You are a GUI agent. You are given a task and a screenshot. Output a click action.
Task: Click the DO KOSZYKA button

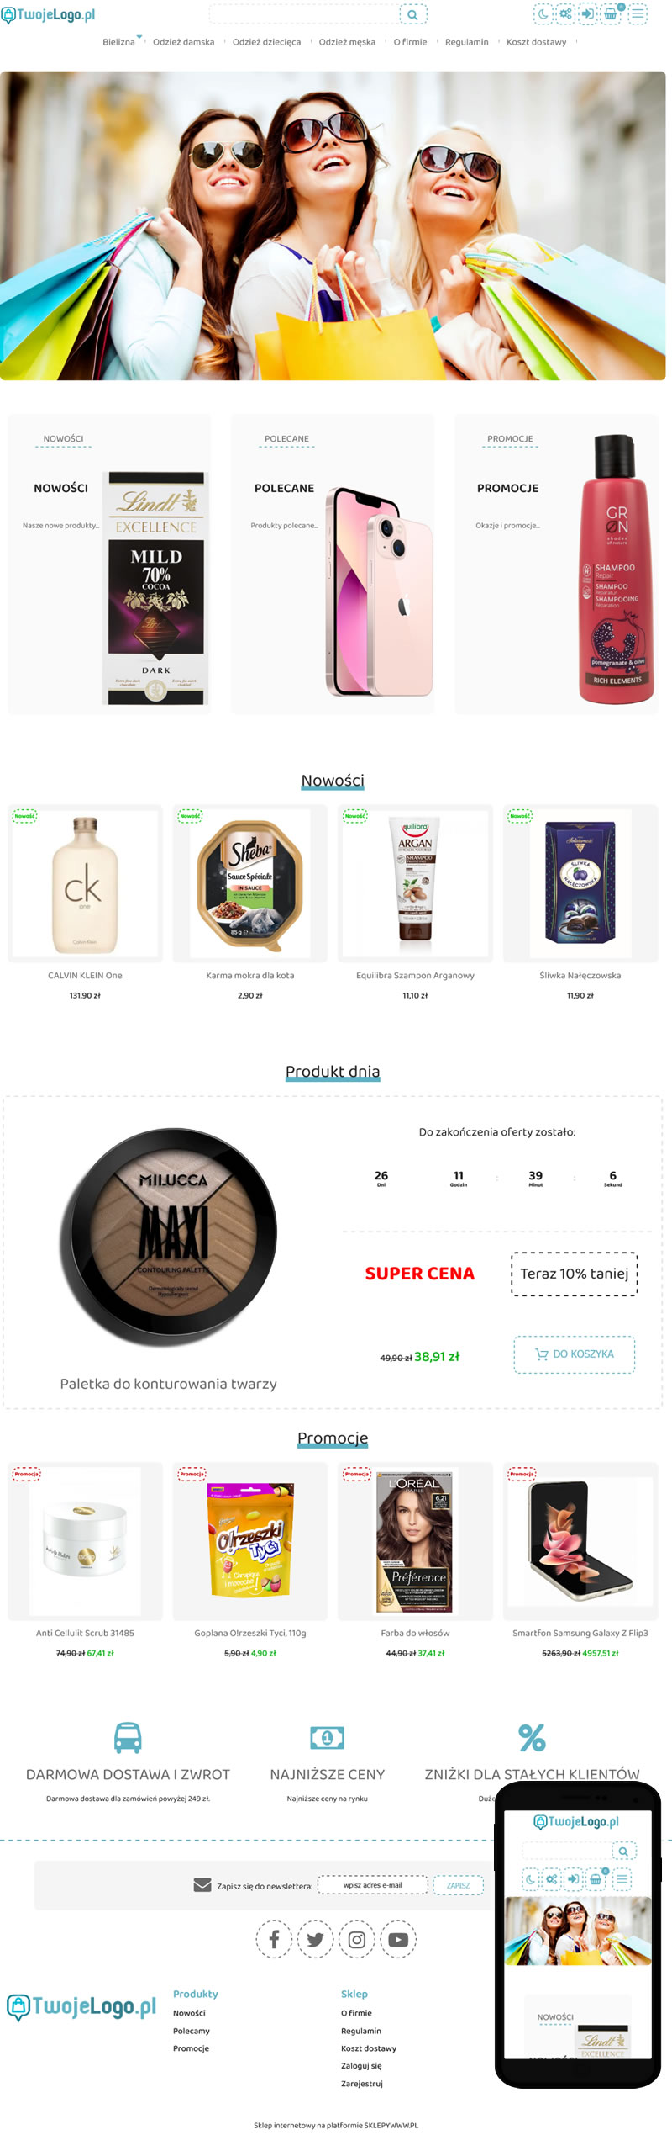(x=575, y=1354)
